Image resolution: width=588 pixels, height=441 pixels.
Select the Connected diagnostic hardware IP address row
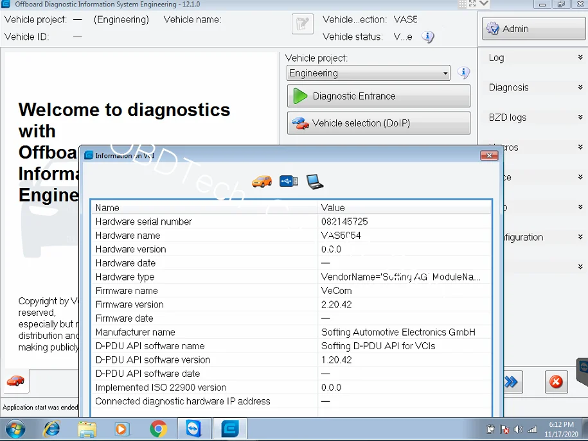[x=291, y=401]
